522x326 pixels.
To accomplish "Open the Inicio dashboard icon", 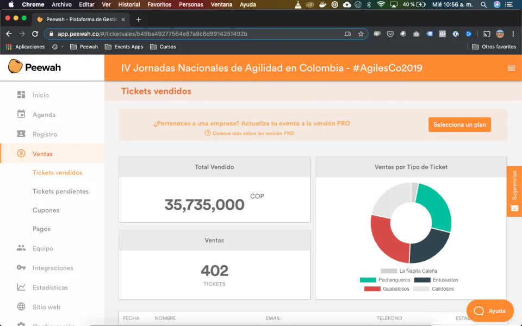I will click(x=21, y=95).
